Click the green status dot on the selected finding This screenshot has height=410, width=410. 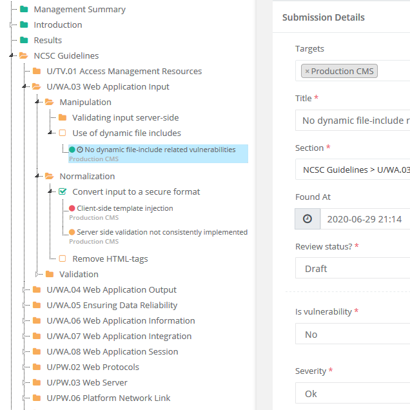[72, 150]
